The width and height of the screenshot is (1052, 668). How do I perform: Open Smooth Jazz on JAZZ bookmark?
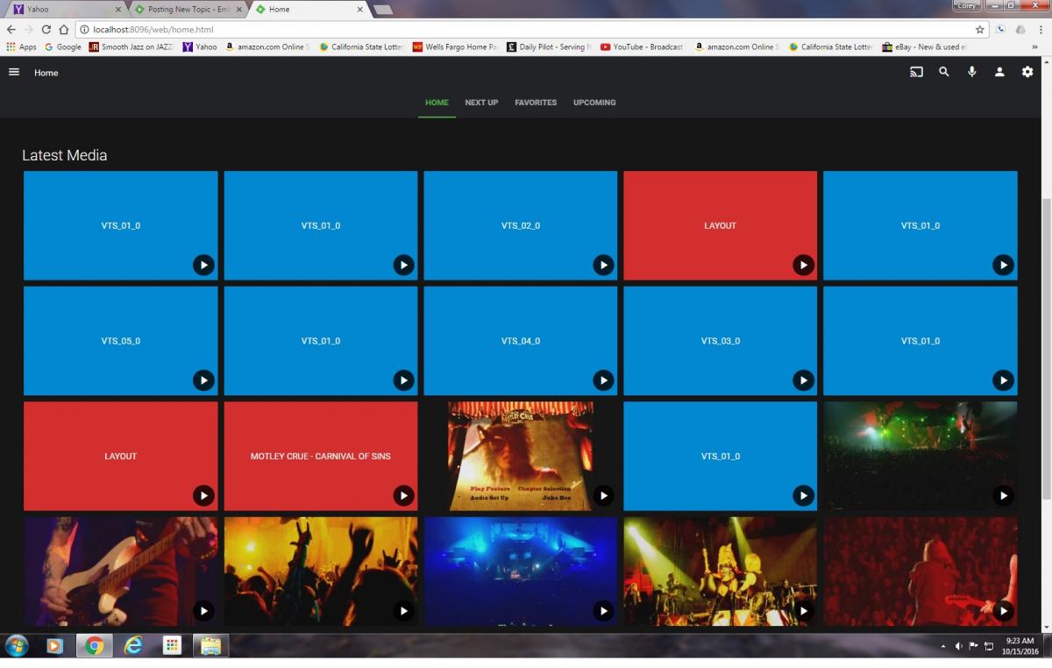pos(131,47)
